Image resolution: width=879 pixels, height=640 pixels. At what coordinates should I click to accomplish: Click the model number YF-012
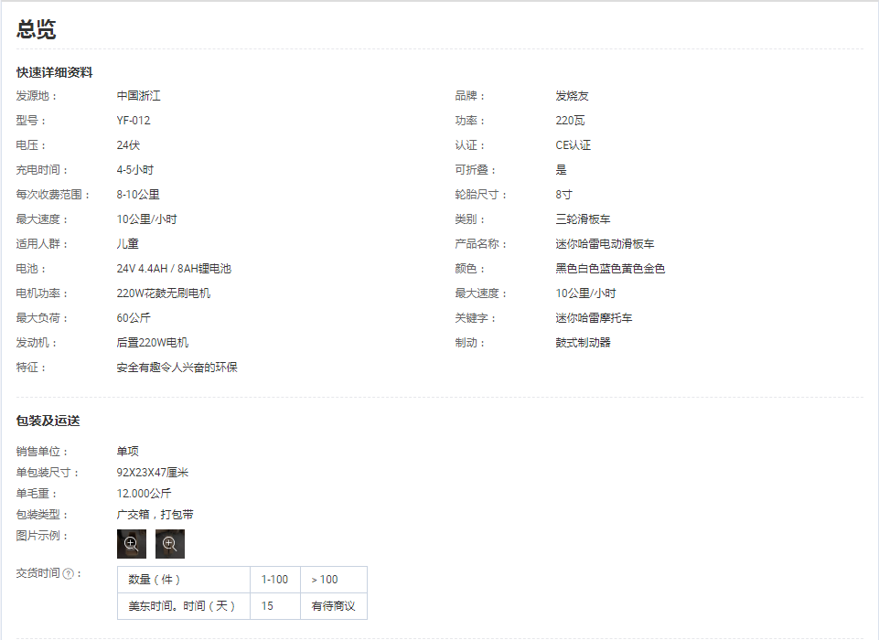pos(134,121)
